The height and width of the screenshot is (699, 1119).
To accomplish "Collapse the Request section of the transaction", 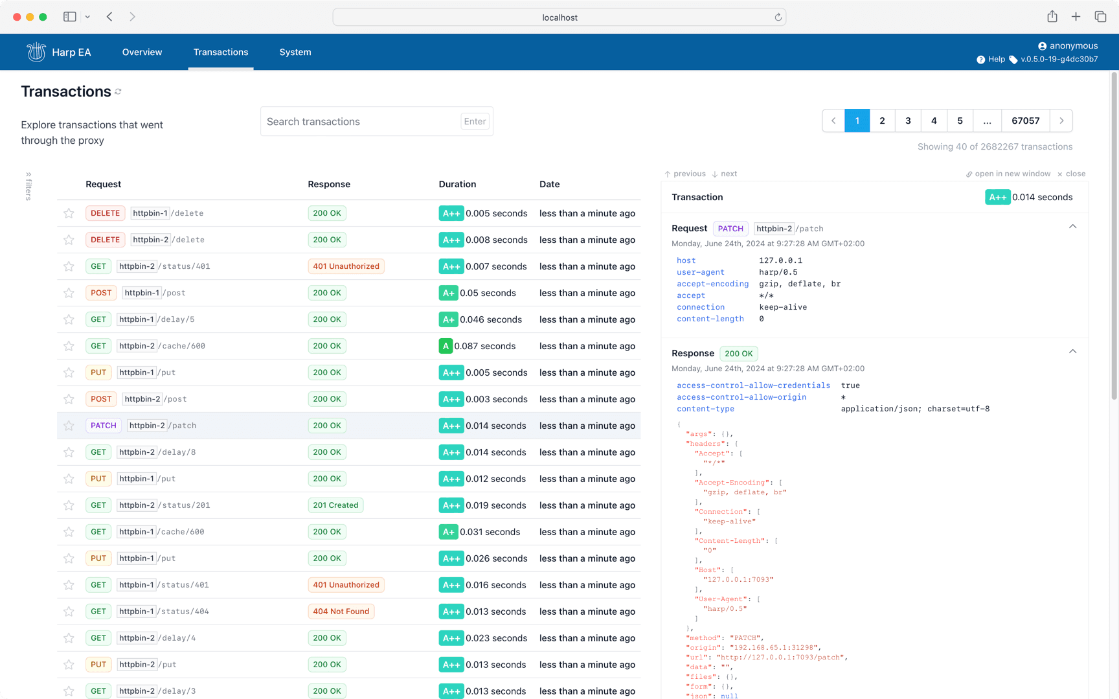I will coord(1073,227).
